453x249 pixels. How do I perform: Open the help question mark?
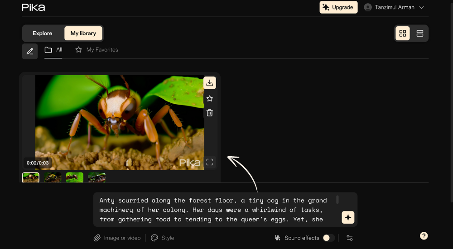coord(424,236)
